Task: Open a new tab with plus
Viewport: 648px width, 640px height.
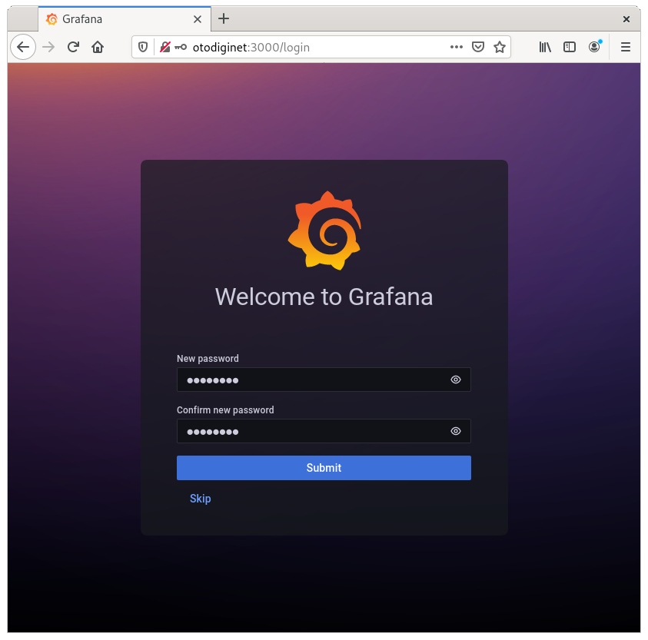Action: click(224, 18)
